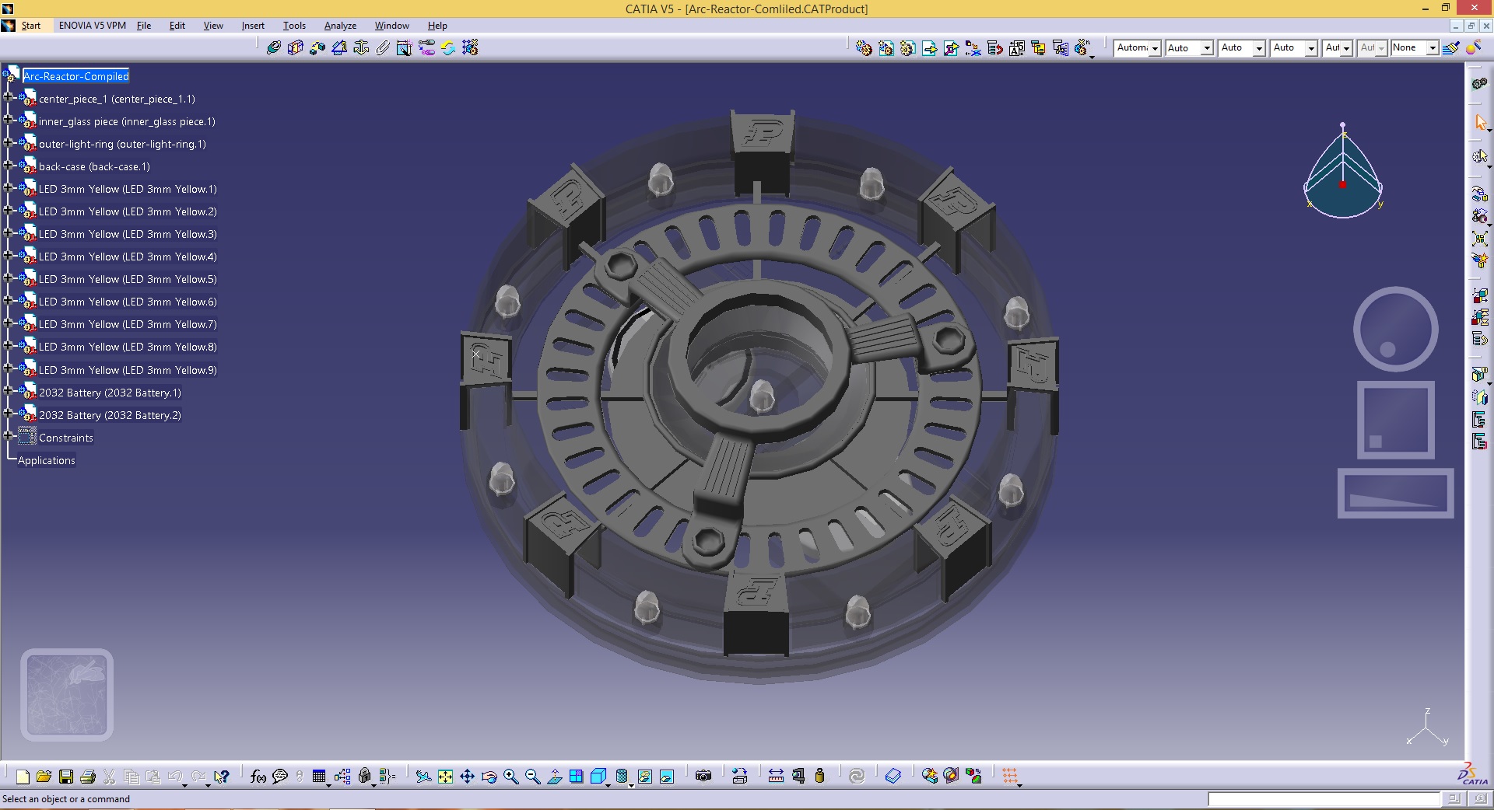Image resolution: width=1494 pixels, height=810 pixels.
Task: Click the Print icon
Action: click(88, 776)
